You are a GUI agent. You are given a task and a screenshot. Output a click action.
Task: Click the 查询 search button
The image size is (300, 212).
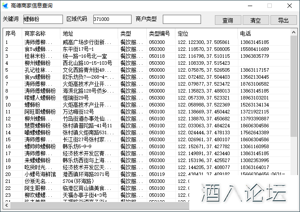(228, 20)
